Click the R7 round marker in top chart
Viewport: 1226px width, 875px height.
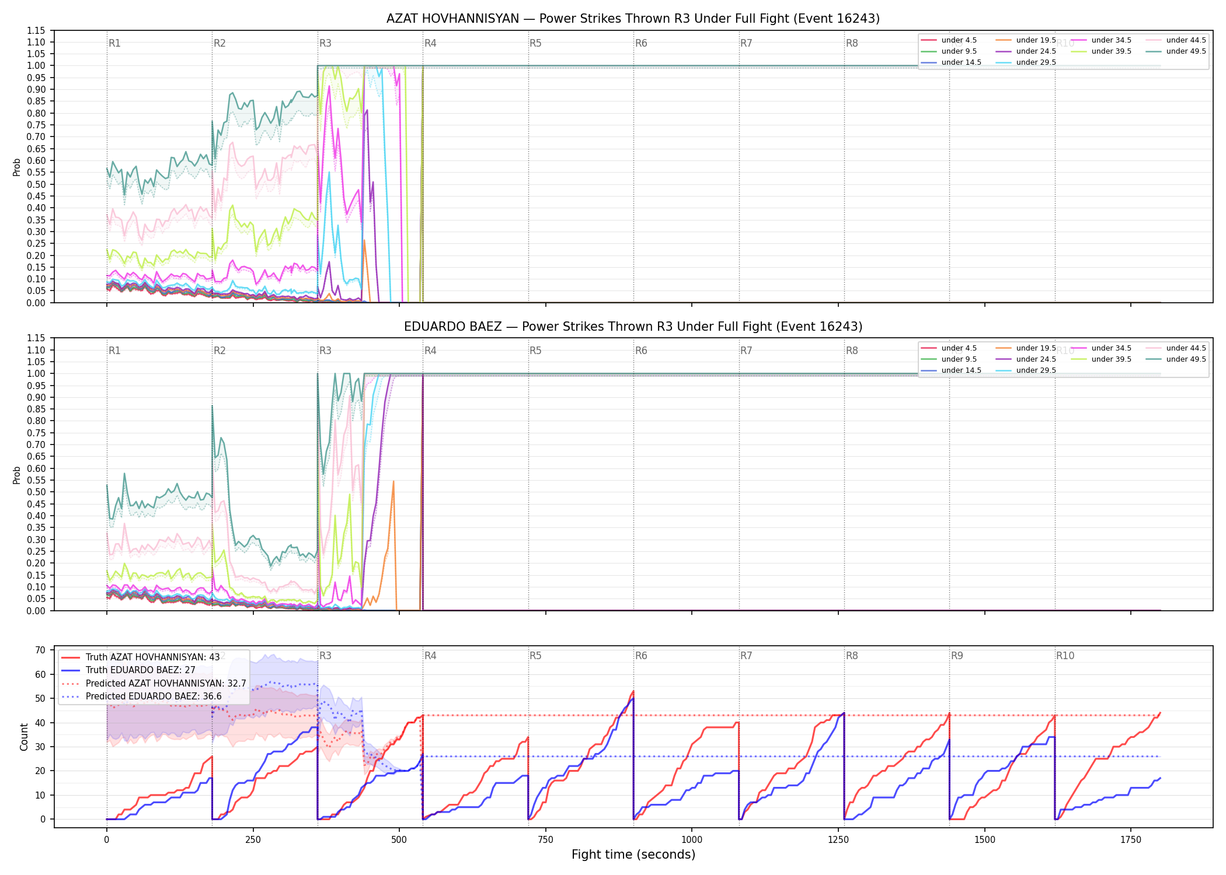coord(746,43)
